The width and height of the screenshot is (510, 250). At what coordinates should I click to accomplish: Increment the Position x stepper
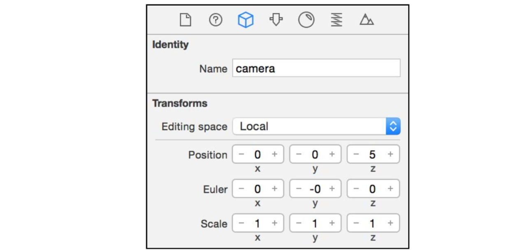(274, 154)
